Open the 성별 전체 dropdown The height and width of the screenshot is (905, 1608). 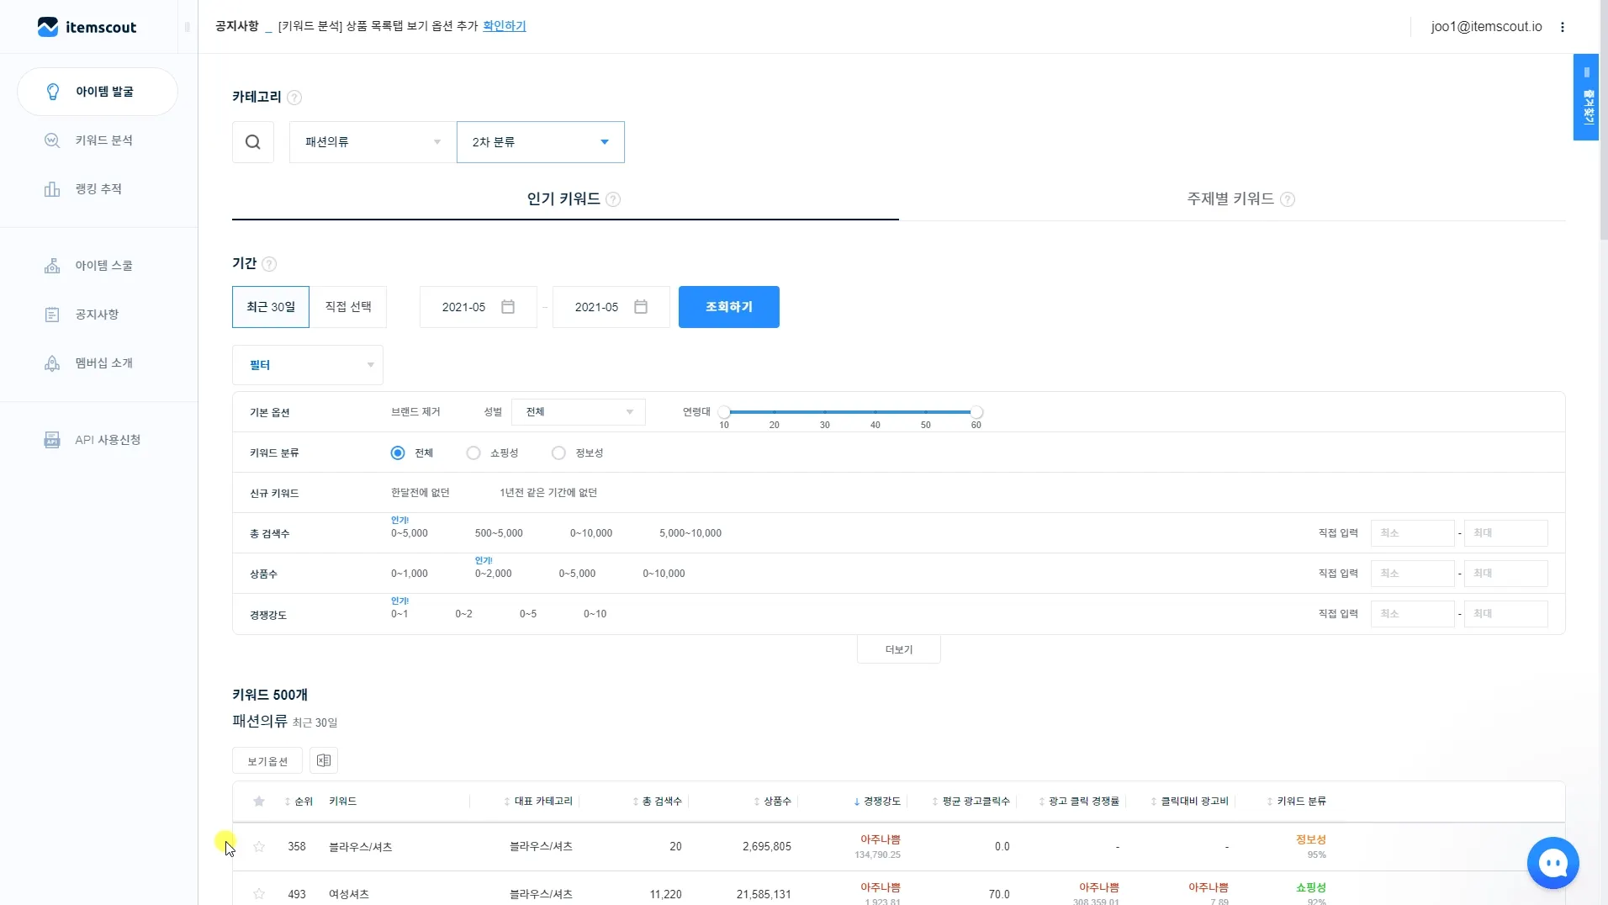tap(579, 412)
